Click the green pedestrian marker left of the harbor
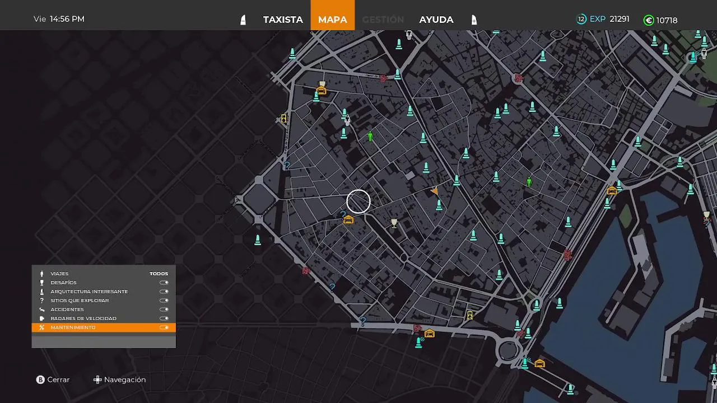The height and width of the screenshot is (403, 717). [x=529, y=182]
